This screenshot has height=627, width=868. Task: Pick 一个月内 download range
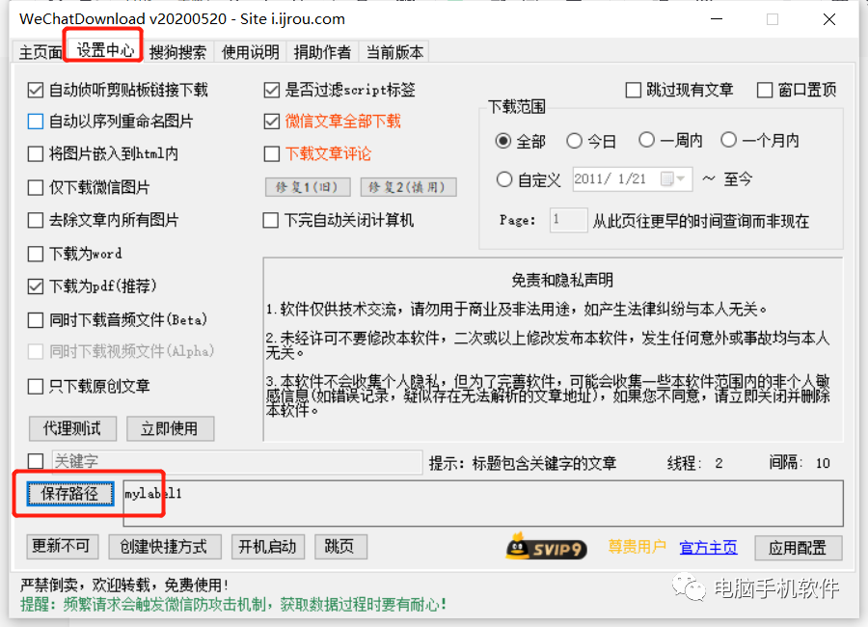coord(728,140)
